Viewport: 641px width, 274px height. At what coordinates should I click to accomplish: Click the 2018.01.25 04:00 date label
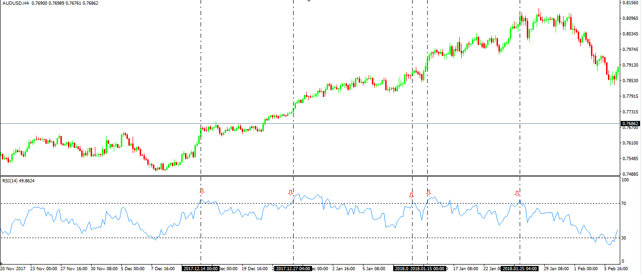click(520, 268)
